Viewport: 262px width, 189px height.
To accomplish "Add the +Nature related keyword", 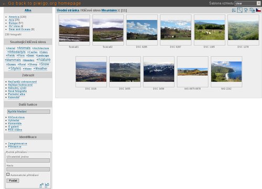I will point(43,60).
